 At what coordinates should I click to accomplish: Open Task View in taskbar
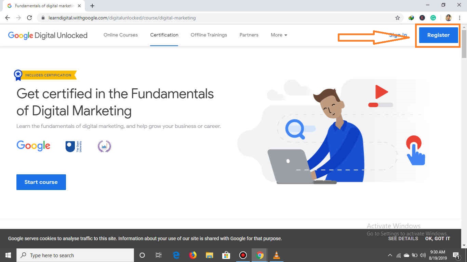click(x=159, y=255)
